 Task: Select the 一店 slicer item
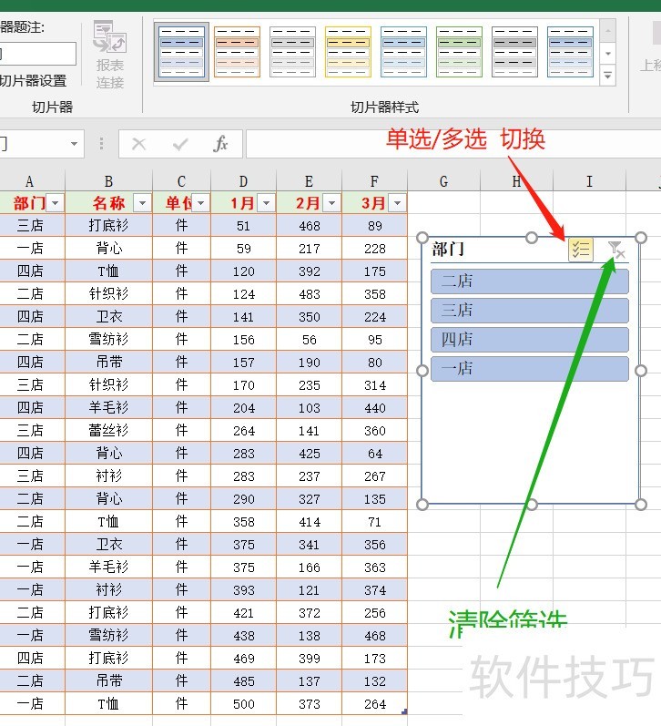tap(530, 369)
